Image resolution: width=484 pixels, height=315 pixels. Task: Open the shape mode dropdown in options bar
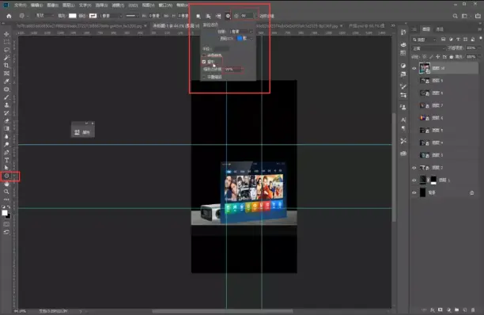click(x=45, y=16)
